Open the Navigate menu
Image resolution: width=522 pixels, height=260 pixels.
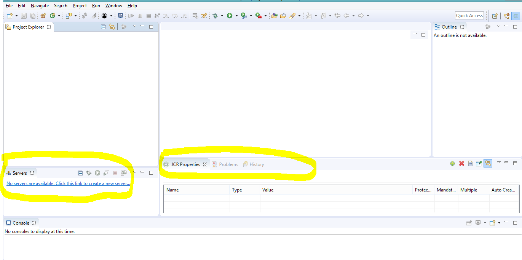tap(40, 6)
